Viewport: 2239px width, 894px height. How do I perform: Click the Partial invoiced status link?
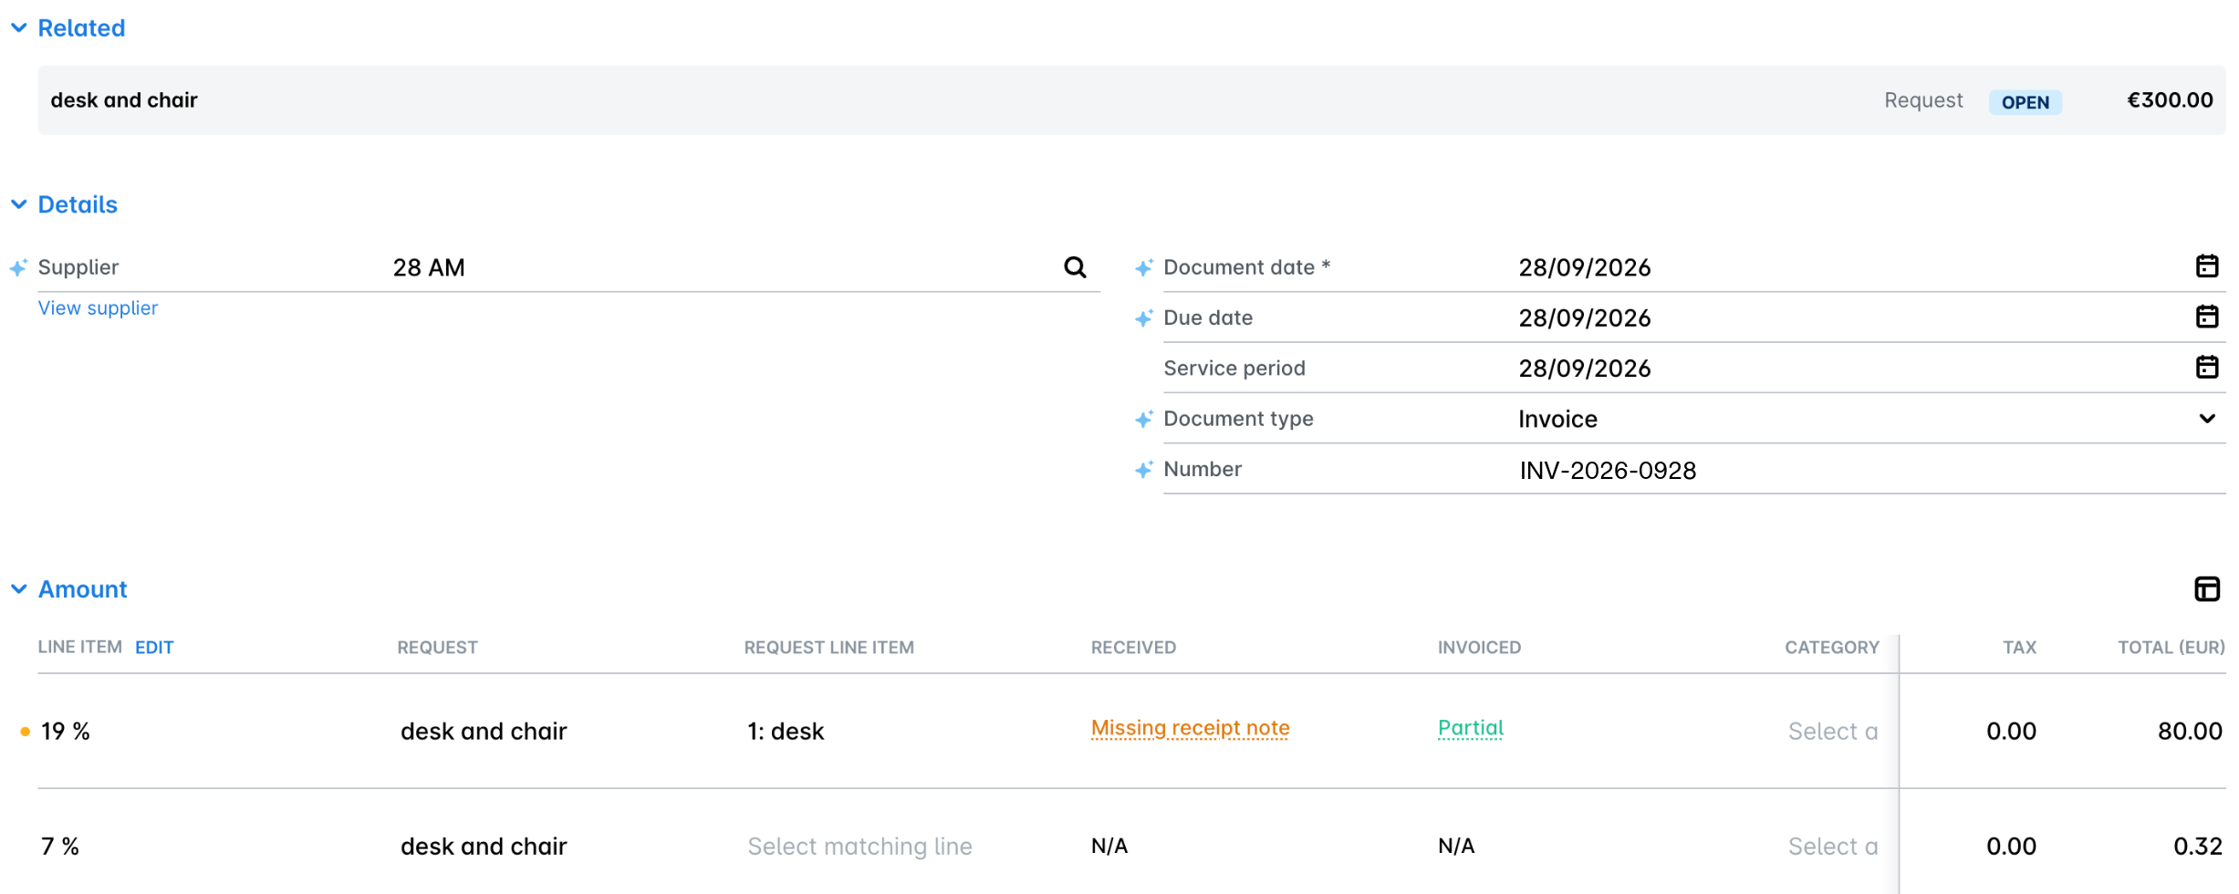1470,728
